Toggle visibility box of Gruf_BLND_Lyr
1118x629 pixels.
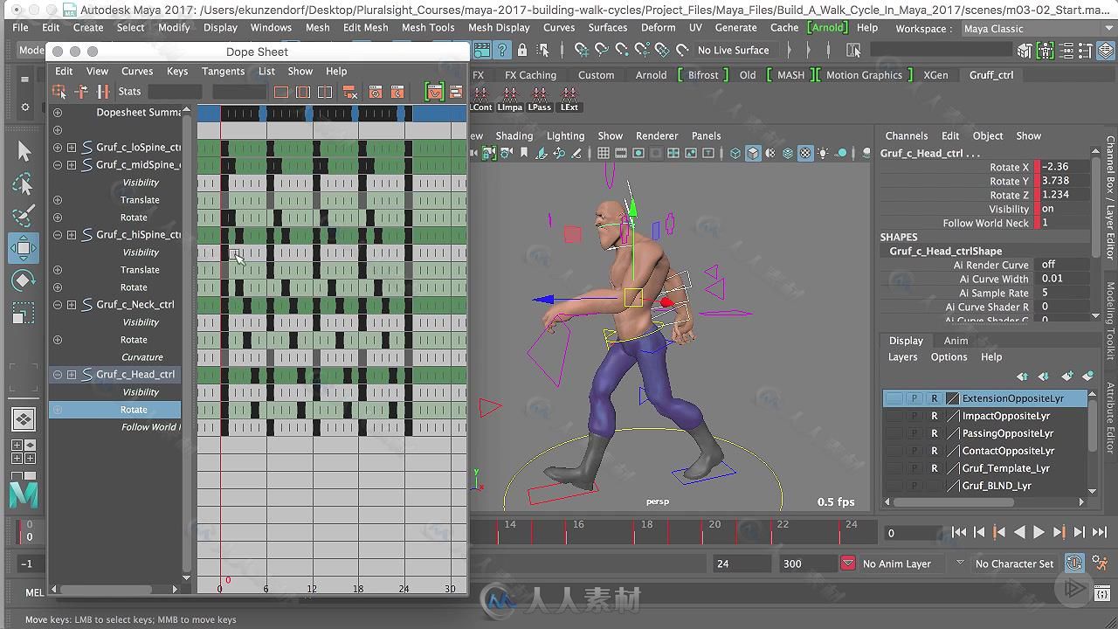(x=894, y=486)
